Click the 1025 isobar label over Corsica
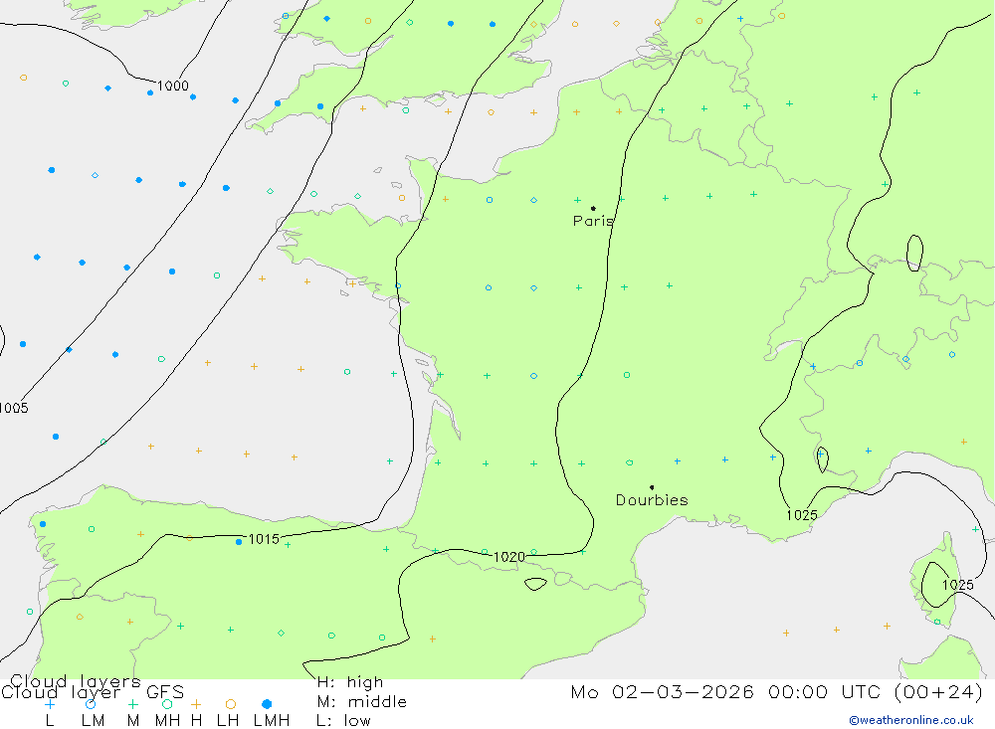The width and height of the screenshot is (995, 729). pyautogui.click(x=957, y=585)
